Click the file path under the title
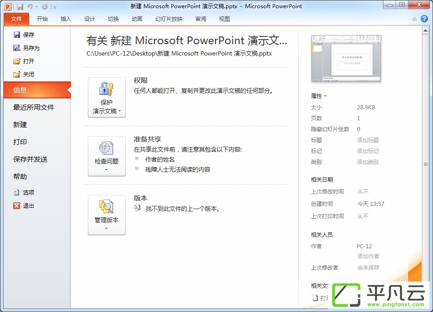Viewport: 433px width, 312px height. (179, 53)
